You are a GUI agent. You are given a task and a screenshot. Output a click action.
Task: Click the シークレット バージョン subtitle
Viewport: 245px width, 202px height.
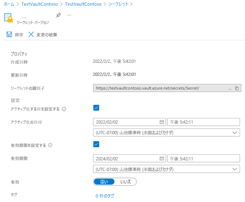pyautogui.click(x=33, y=22)
